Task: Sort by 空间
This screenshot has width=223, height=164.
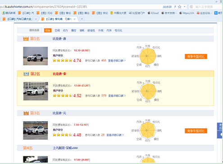Action: [x=57, y=31]
